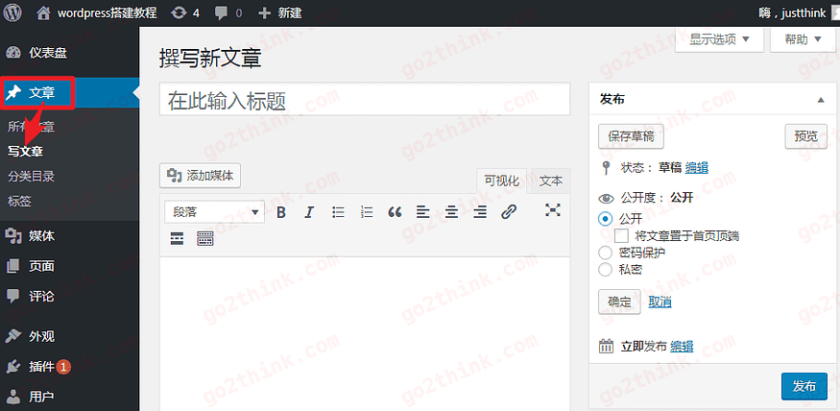This screenshot has width=840, height=411.
Task: Align text center
Action: (x=451, y=212)
